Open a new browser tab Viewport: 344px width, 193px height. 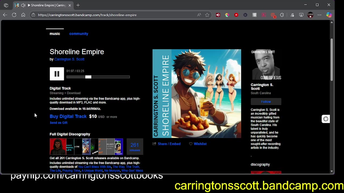pyautogui.click(x=78, y=5)
